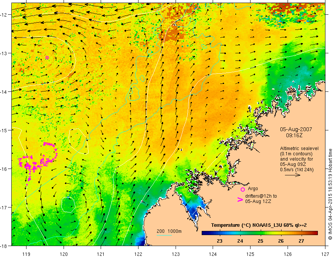Click the longitude axis label 126

point(288,254)
